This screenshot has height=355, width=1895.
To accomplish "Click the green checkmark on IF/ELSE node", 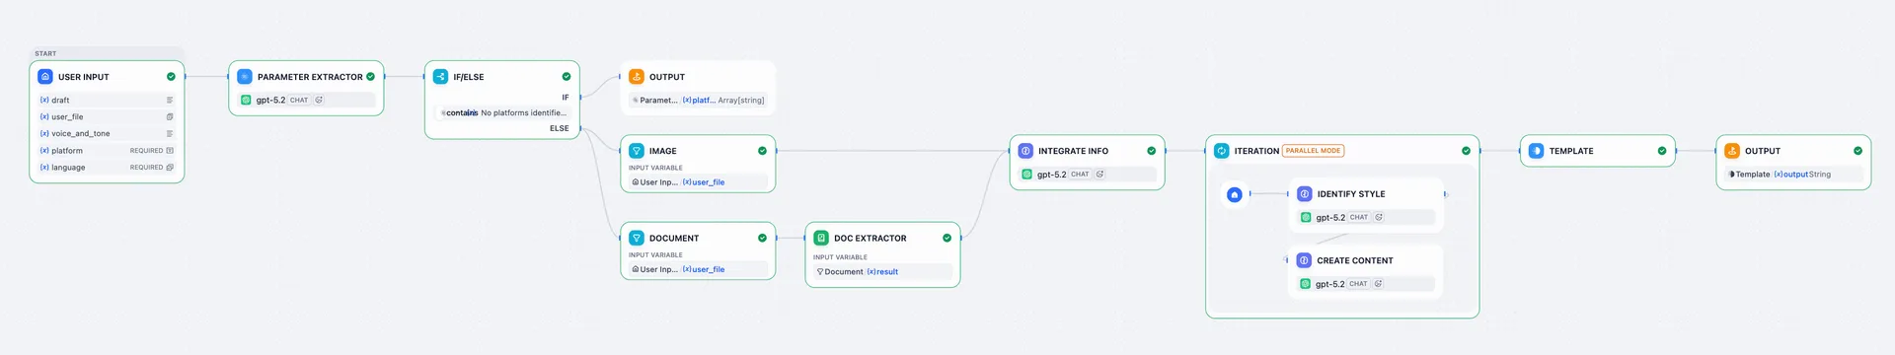I will [x=567, y=76].
